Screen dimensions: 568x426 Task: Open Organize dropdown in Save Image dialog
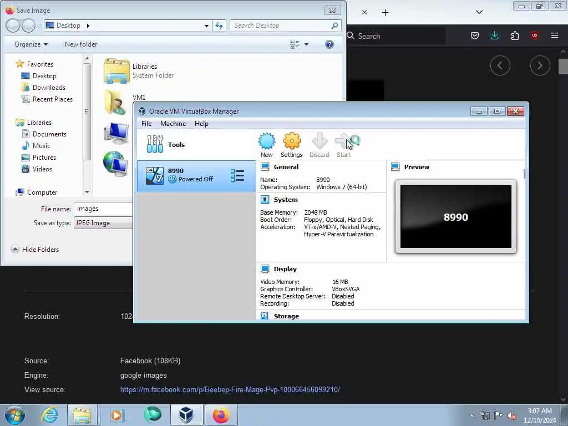pyautogui.click(x=31, y=44)
